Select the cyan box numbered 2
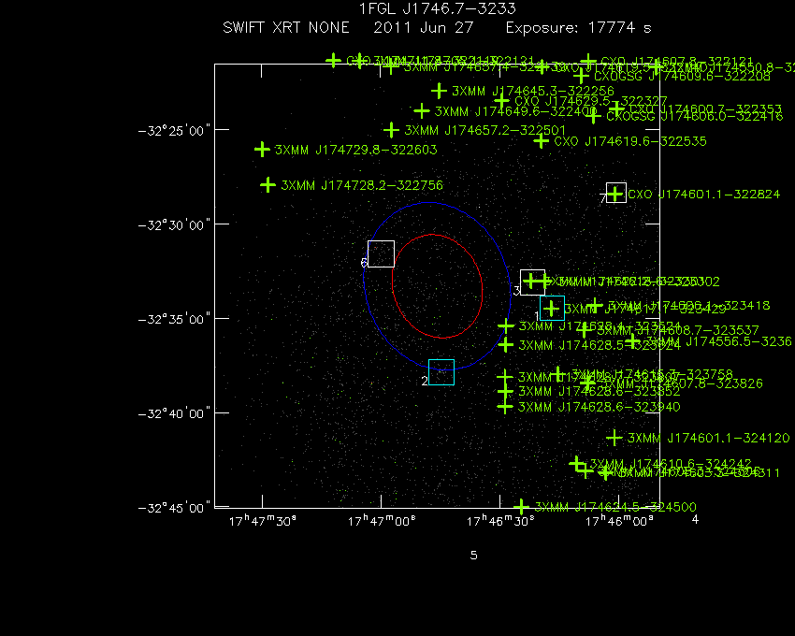The height and width of the screenshot is (636, 795). coord(441,372)
